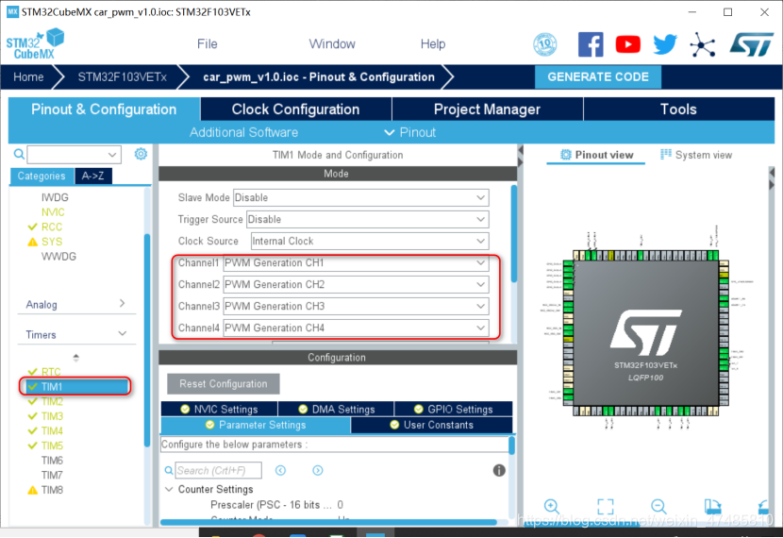Open the Window menu
Viewport: 783px width, 538px height.
[x=331, y=44]
